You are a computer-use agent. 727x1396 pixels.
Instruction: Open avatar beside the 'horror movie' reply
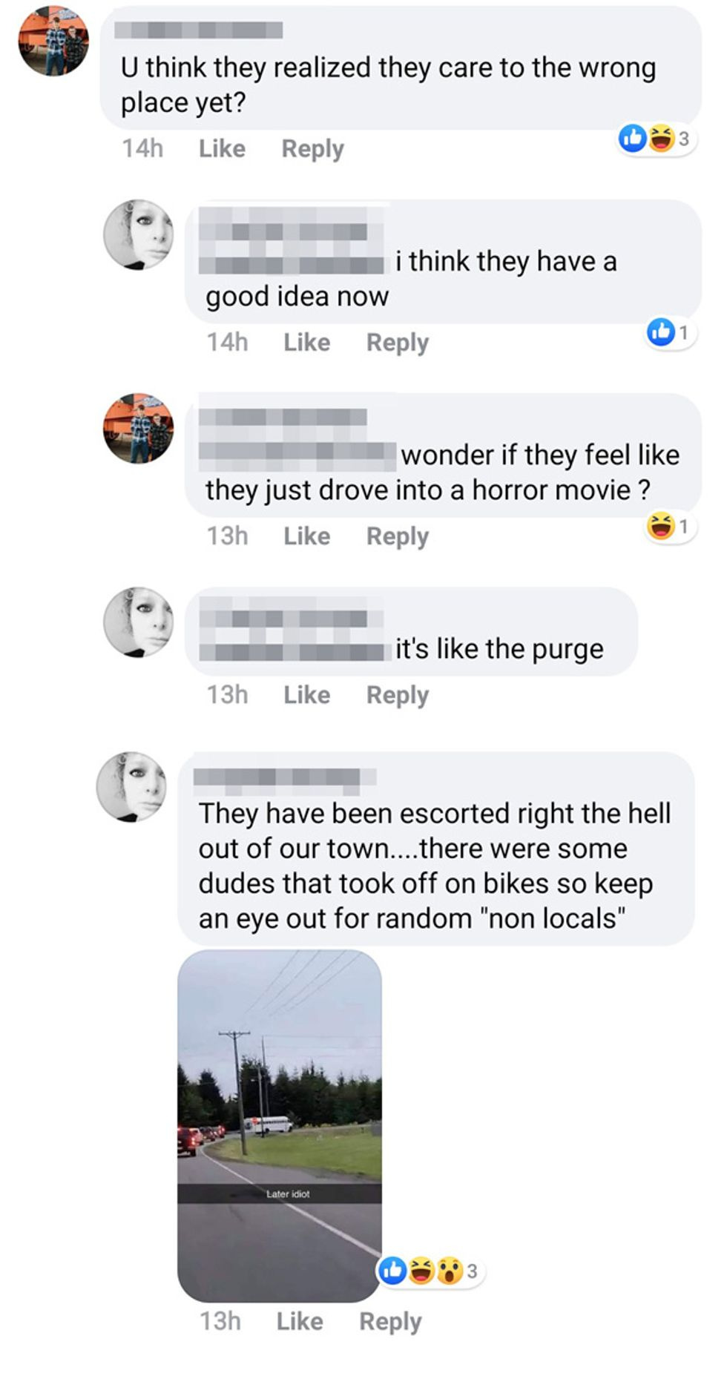point(138,428)
